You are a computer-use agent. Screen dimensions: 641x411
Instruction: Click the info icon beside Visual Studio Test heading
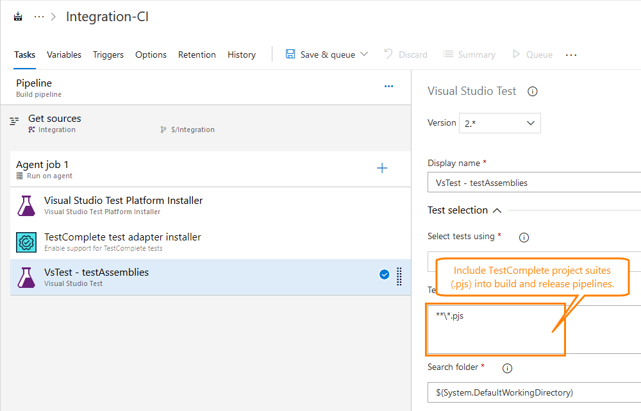coord(533,91)
